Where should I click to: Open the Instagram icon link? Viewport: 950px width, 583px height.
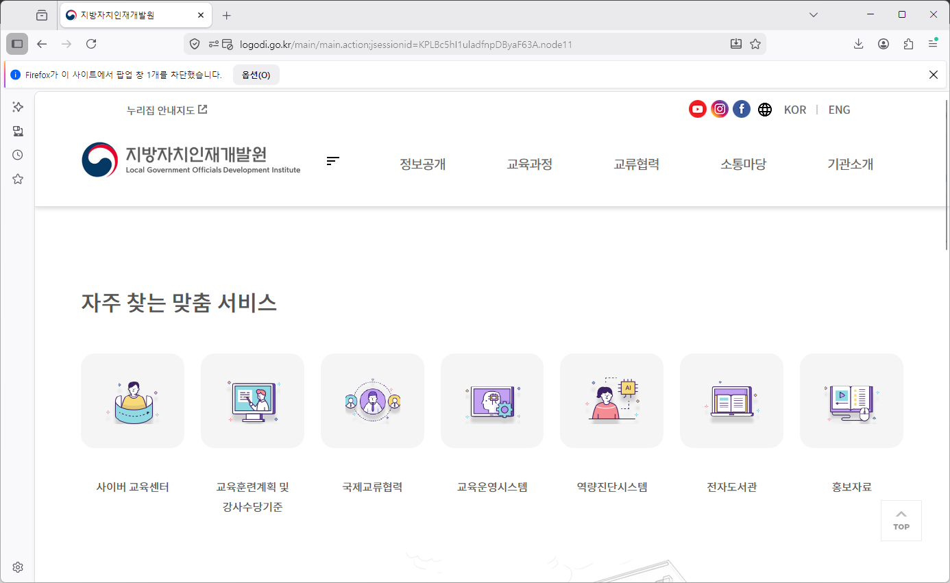720,109
